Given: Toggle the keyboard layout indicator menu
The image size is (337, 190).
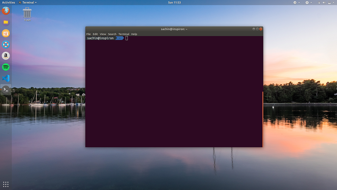Looking at the screenshot, I should click(x=295, y=2).
